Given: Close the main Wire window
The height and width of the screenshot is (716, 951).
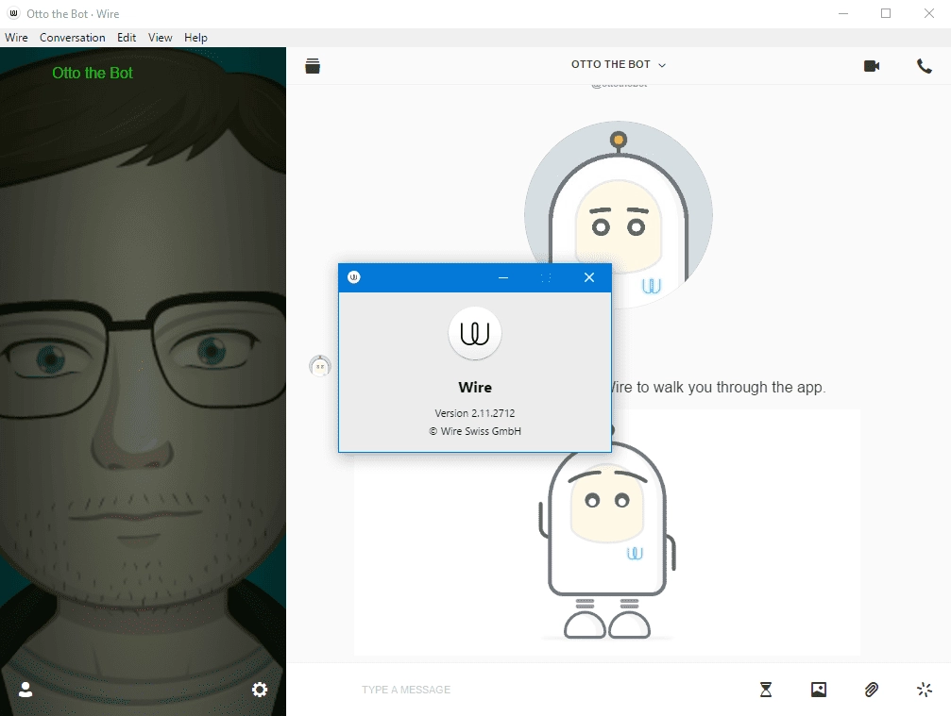Looking at the screenshot, I should pyautogui.click(x=928, y=13).
